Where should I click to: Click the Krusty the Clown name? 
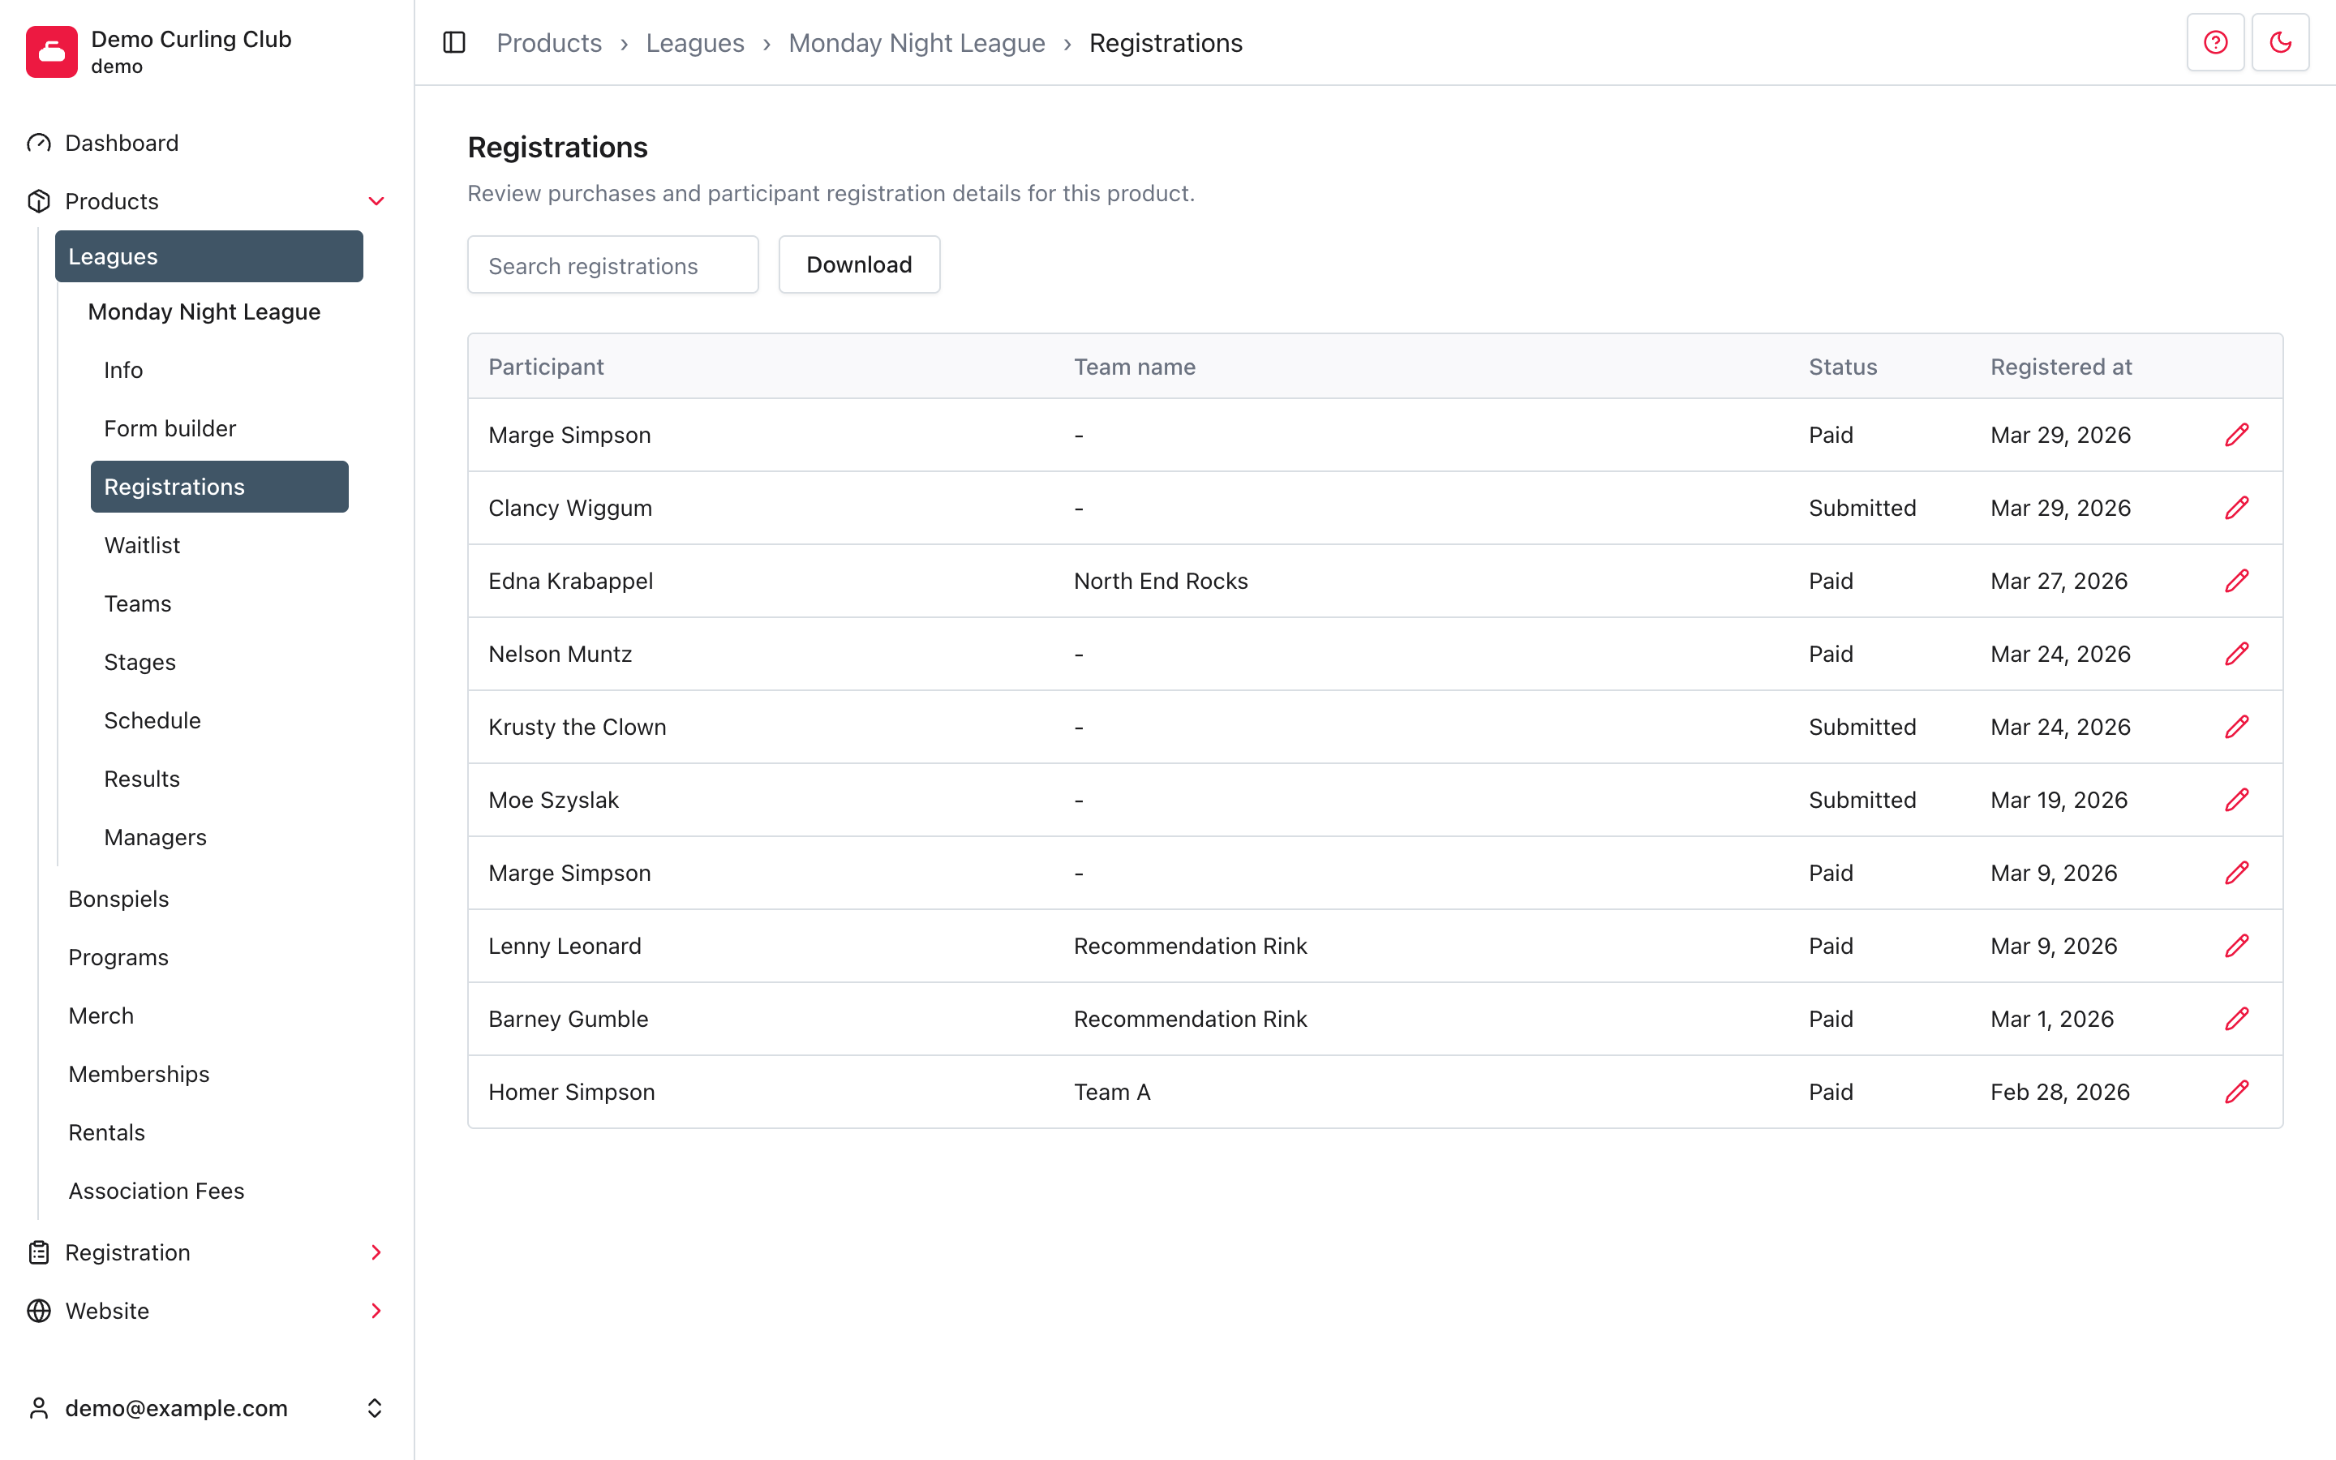click(x=578, y=727)
